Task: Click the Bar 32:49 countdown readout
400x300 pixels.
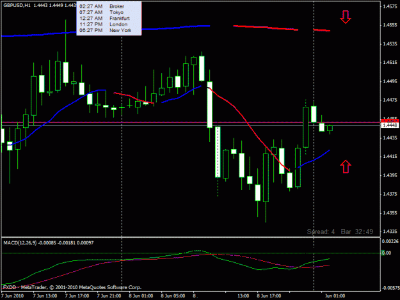Action: point(357,232)
